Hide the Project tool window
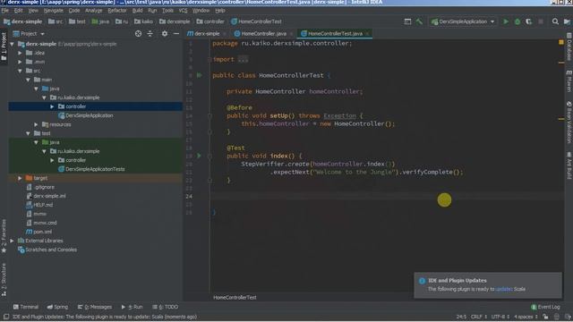573x322 pixels. click(176, 34)
